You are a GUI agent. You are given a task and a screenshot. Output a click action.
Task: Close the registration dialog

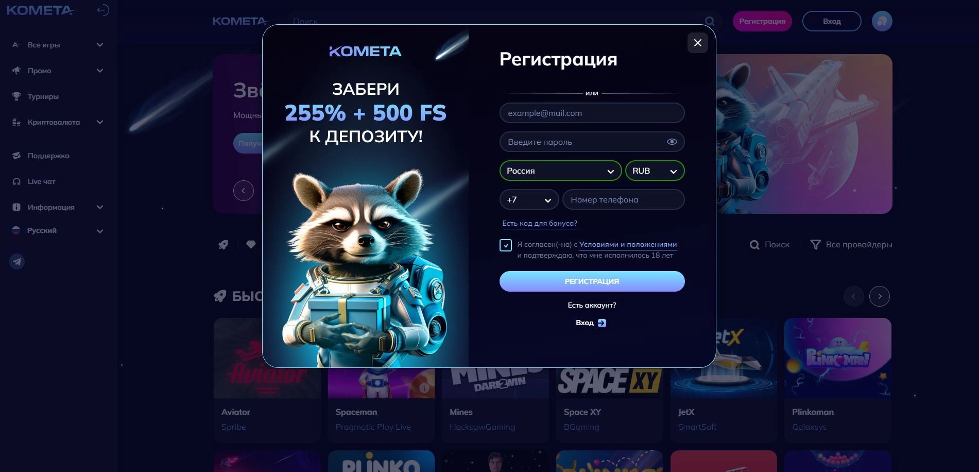(698, 43)
